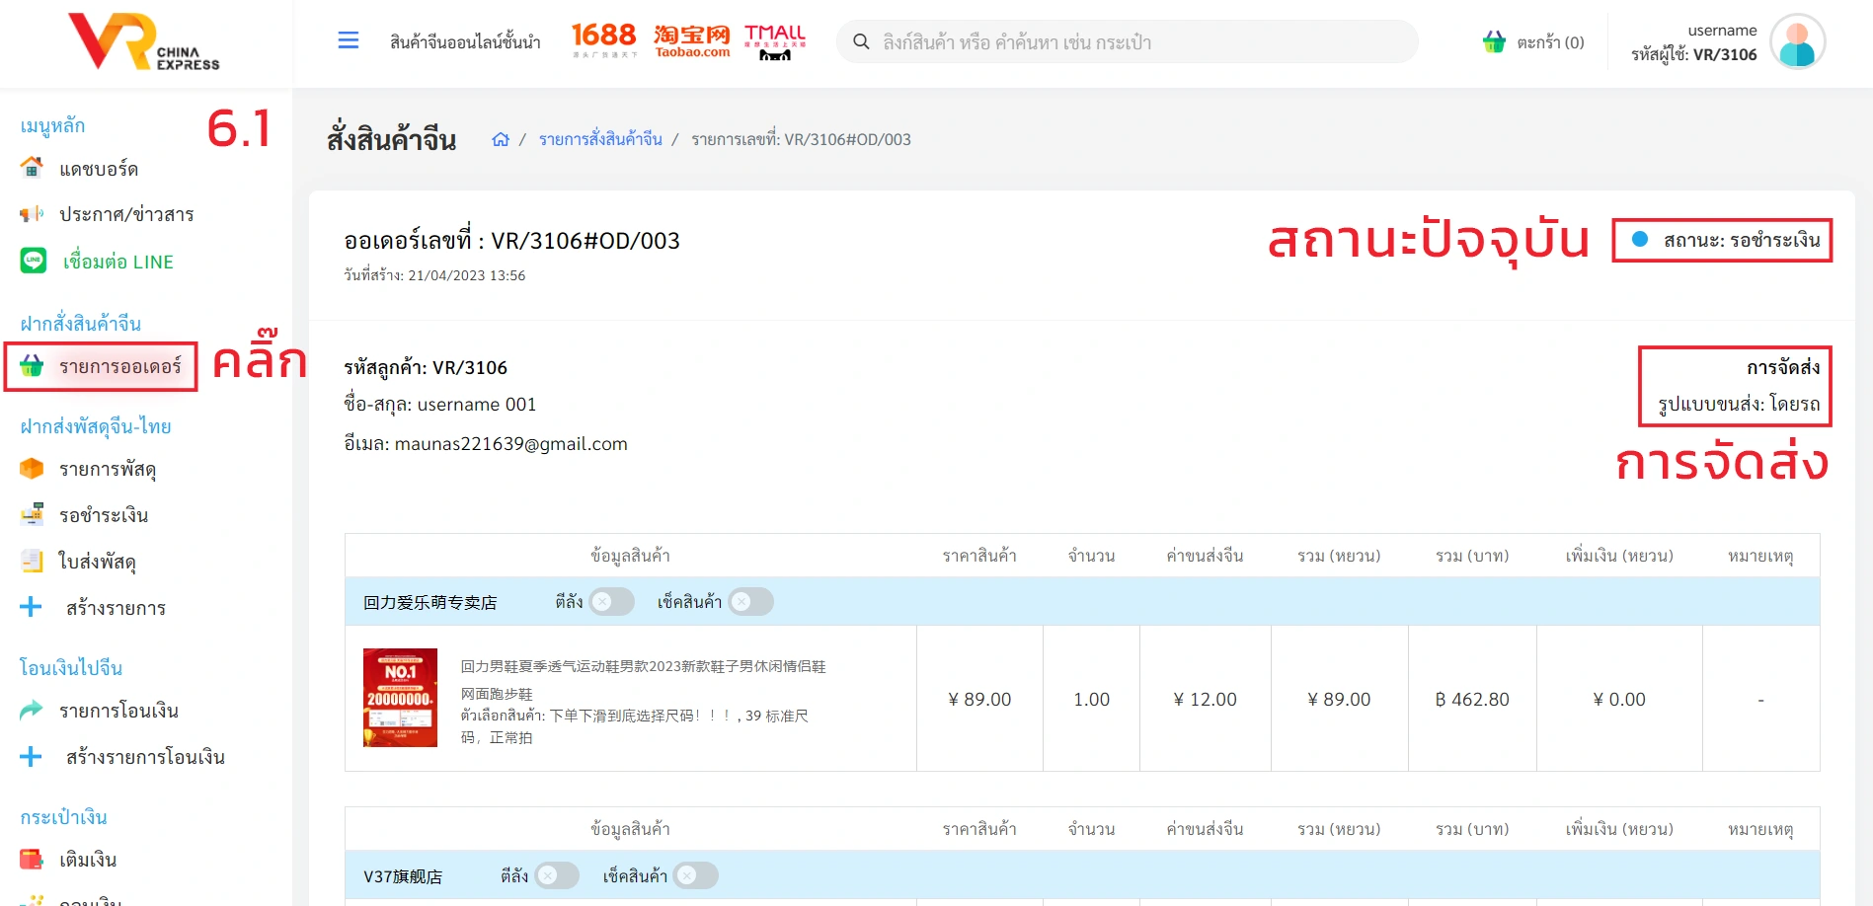Click the user profile avatar

(x=1797, y=41)
